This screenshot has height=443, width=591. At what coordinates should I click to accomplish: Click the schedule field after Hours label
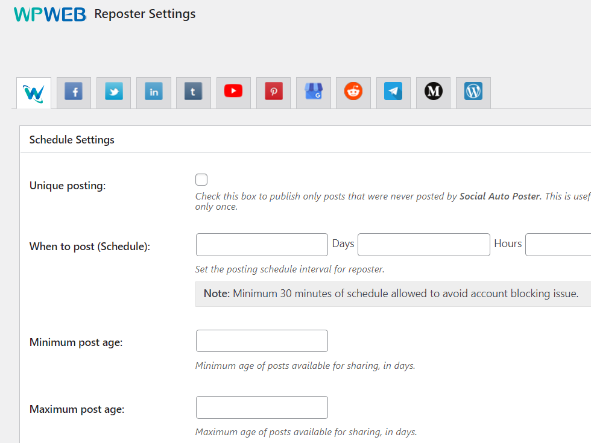[x=558, y=245]
